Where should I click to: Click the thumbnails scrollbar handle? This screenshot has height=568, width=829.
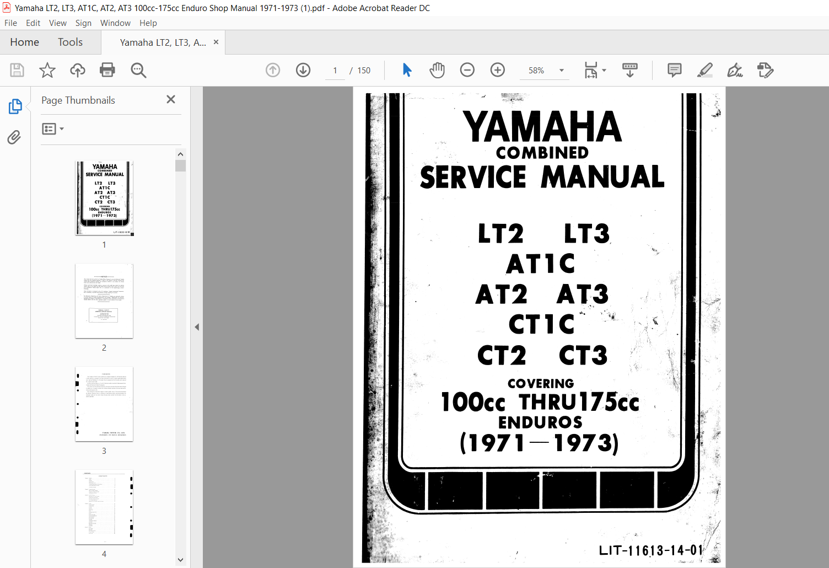tap(180, 166)
